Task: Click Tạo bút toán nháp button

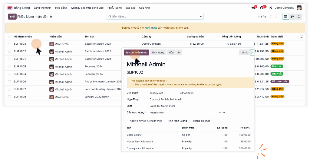Action: (137, 52)
